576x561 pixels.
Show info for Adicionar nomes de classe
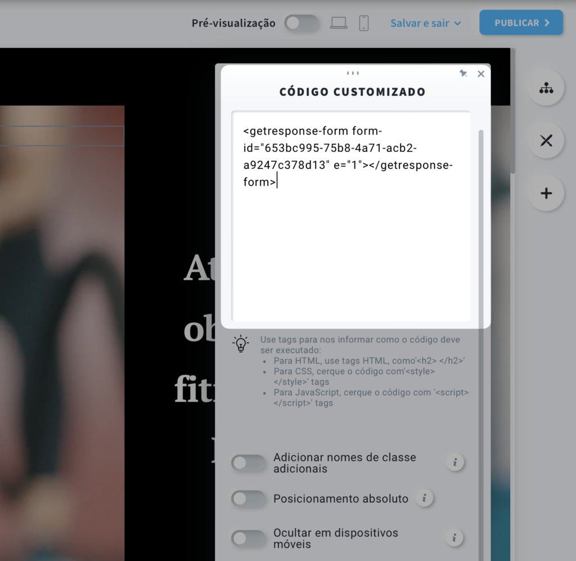tap(454, 462)
